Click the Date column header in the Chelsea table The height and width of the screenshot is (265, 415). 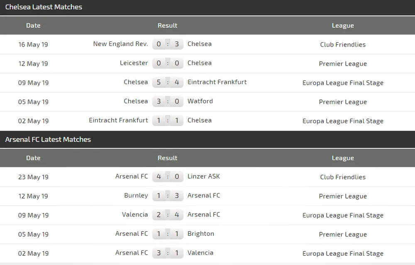point(33,25)
